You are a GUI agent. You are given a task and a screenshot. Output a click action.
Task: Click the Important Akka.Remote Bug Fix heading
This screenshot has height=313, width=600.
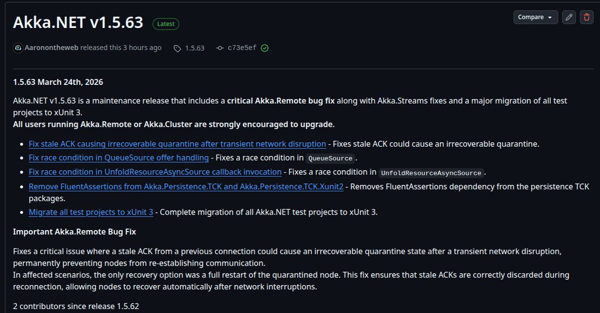point(74,232)
